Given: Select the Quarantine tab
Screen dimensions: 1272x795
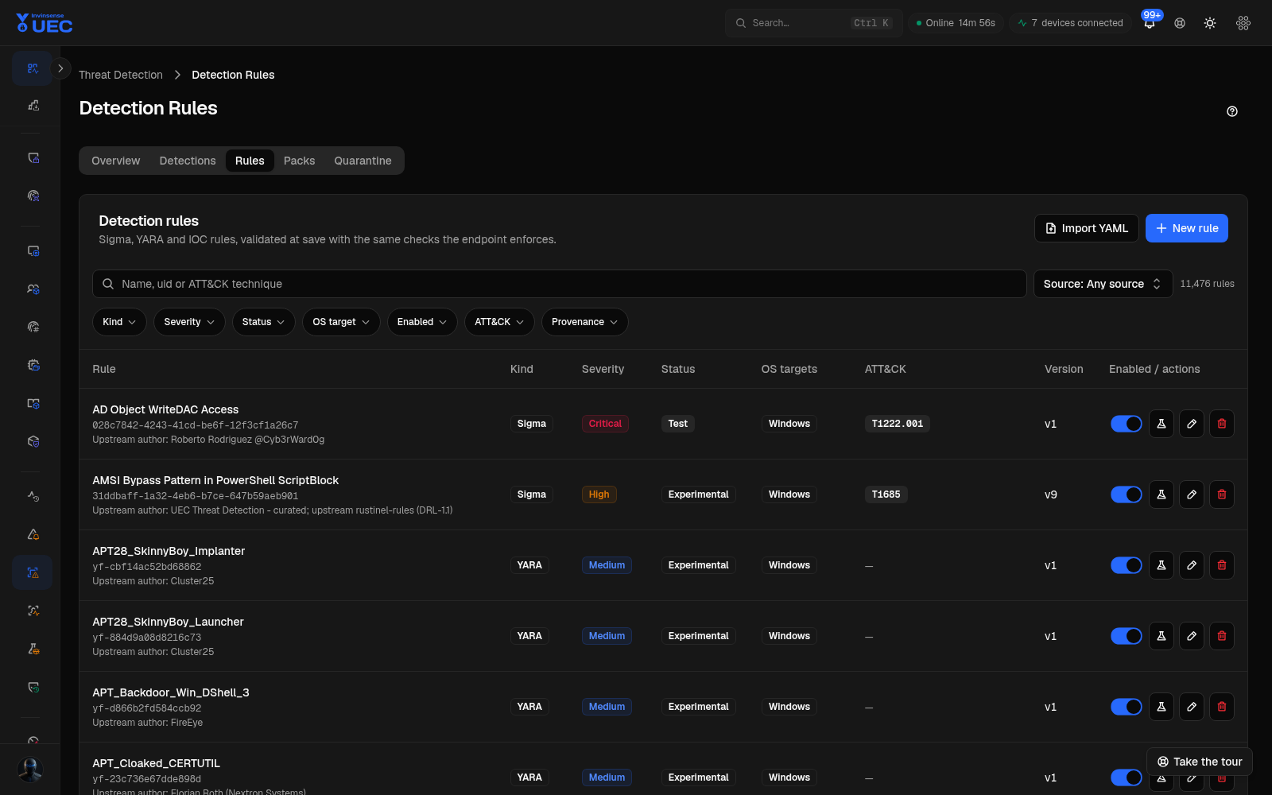Looking at the screenshot, I should point(363,161).
